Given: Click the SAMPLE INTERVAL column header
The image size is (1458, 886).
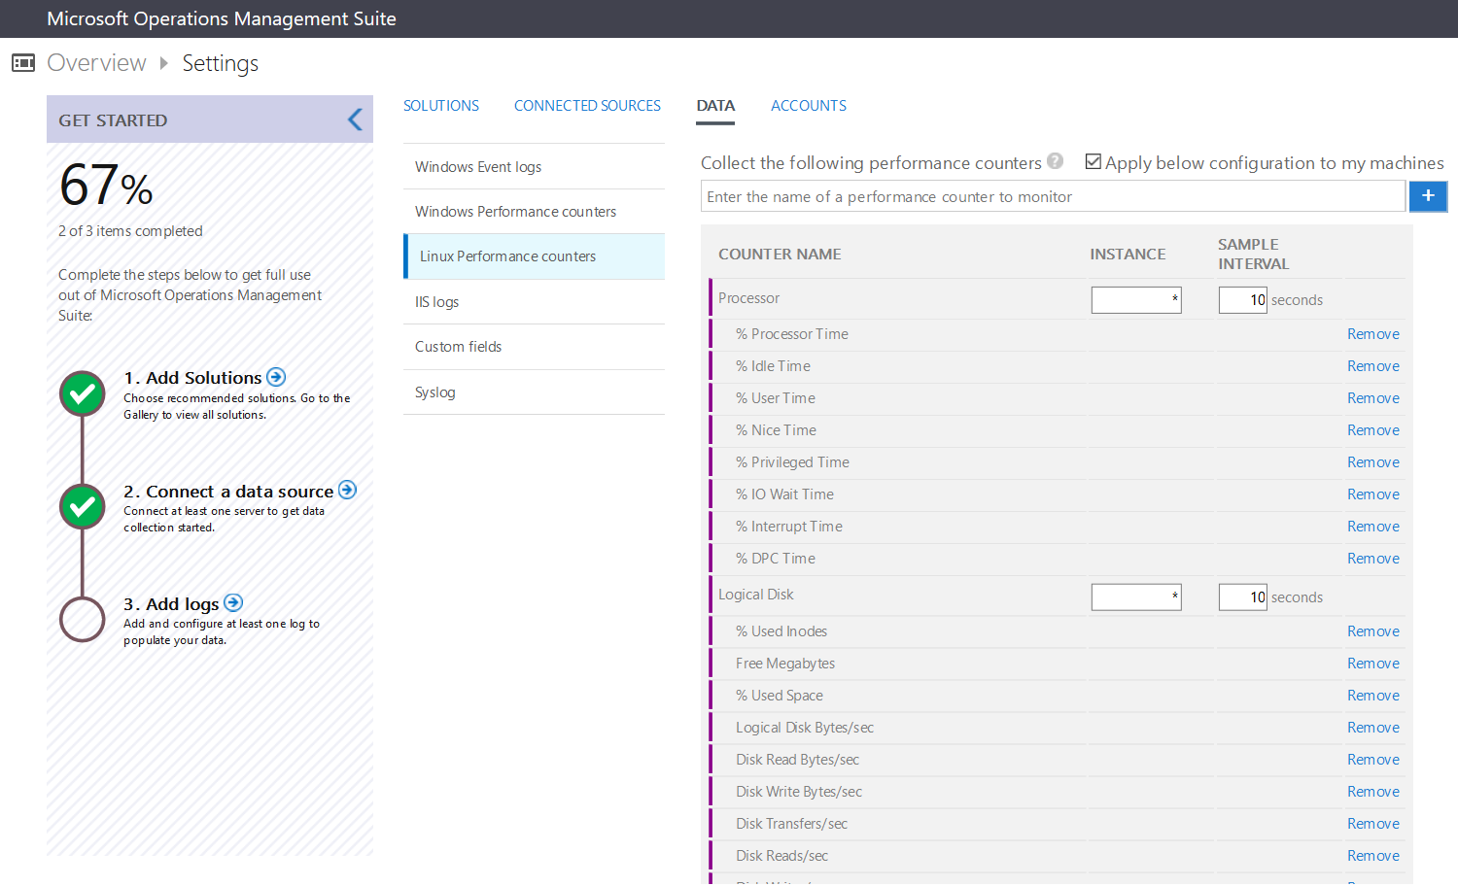Looking at the screenshot, I should coord(1254,255).
